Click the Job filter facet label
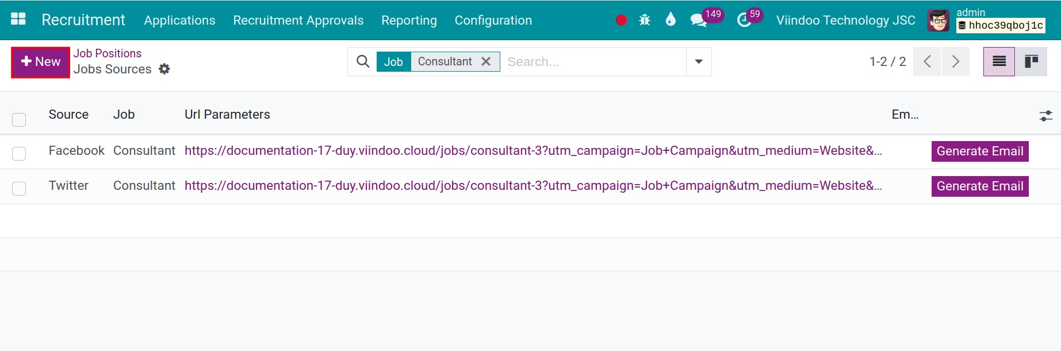 point(393,61)
